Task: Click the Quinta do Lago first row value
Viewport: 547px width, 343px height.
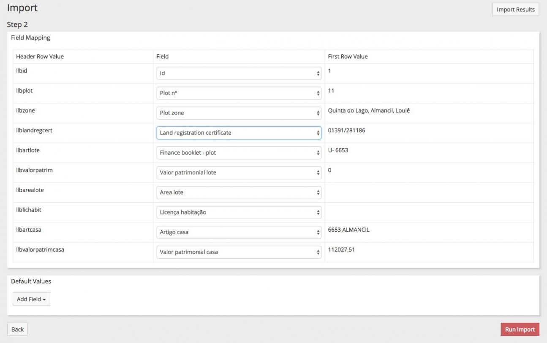Action: coord(368,111)
